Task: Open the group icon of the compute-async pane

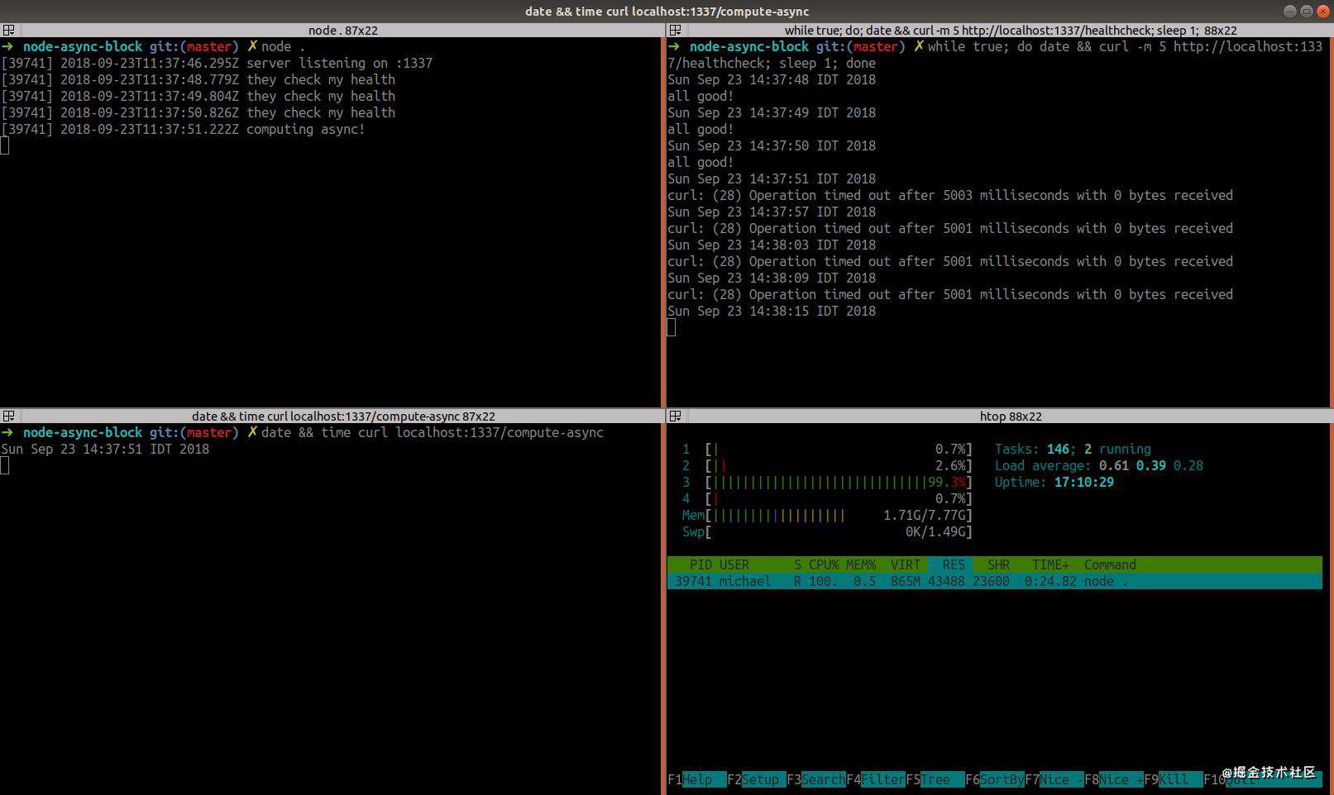Action: (x=8, y=416)
